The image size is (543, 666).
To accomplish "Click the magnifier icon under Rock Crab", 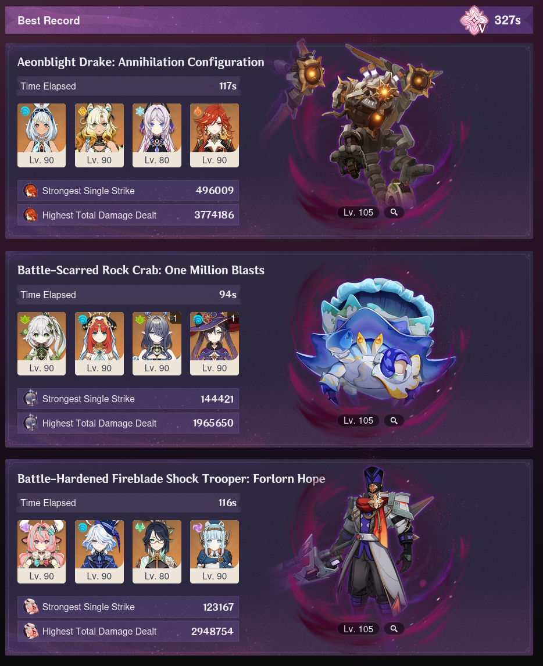I will (394, 421).
